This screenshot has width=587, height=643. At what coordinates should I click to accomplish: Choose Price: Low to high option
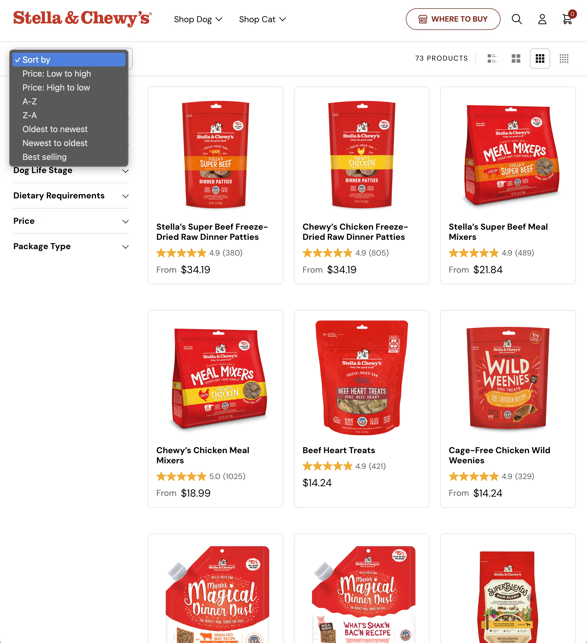coord(57,74)
